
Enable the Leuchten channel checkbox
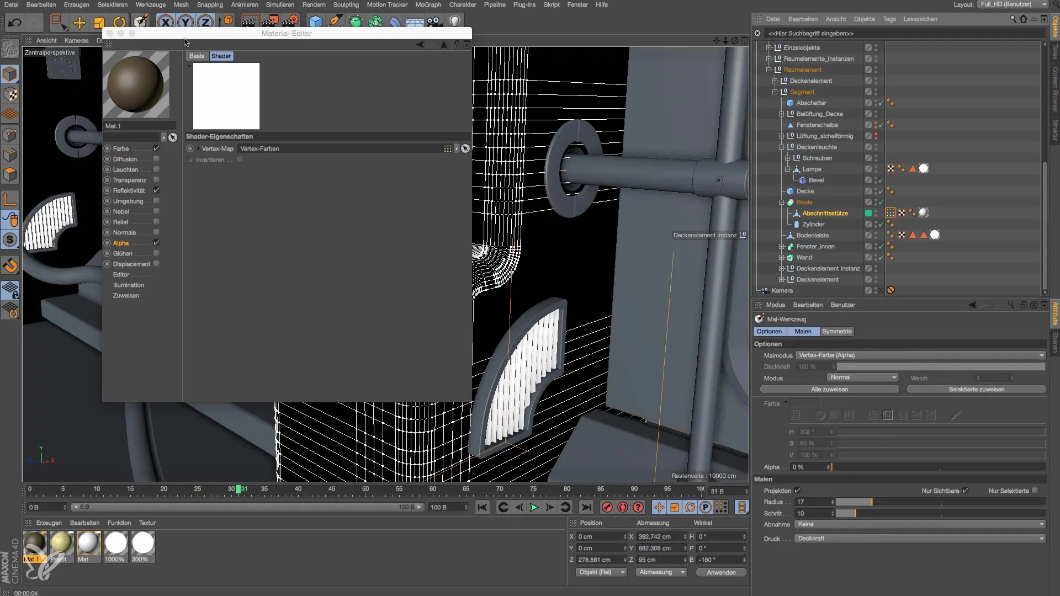pyautogui.click(x=156, y=169)
